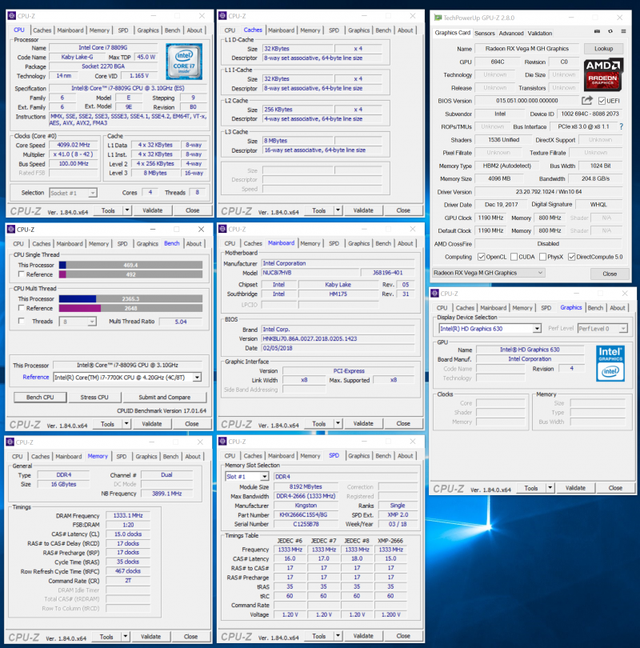The height and width of the screenshot is (648, 640).
Task: Expand the Tools arrow in the Graphics window
Action: [x=550, y=488]
